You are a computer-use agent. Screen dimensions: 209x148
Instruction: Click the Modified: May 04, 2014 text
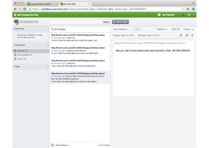pyautogui.click(x=149, y=35)
